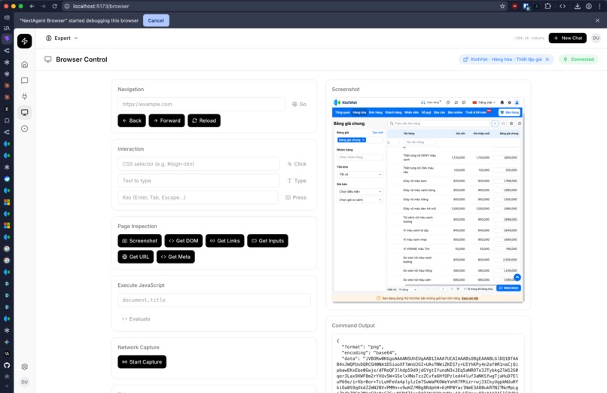Open the angle-brackets devtools toolbar icon

click(x=563, y=6)
